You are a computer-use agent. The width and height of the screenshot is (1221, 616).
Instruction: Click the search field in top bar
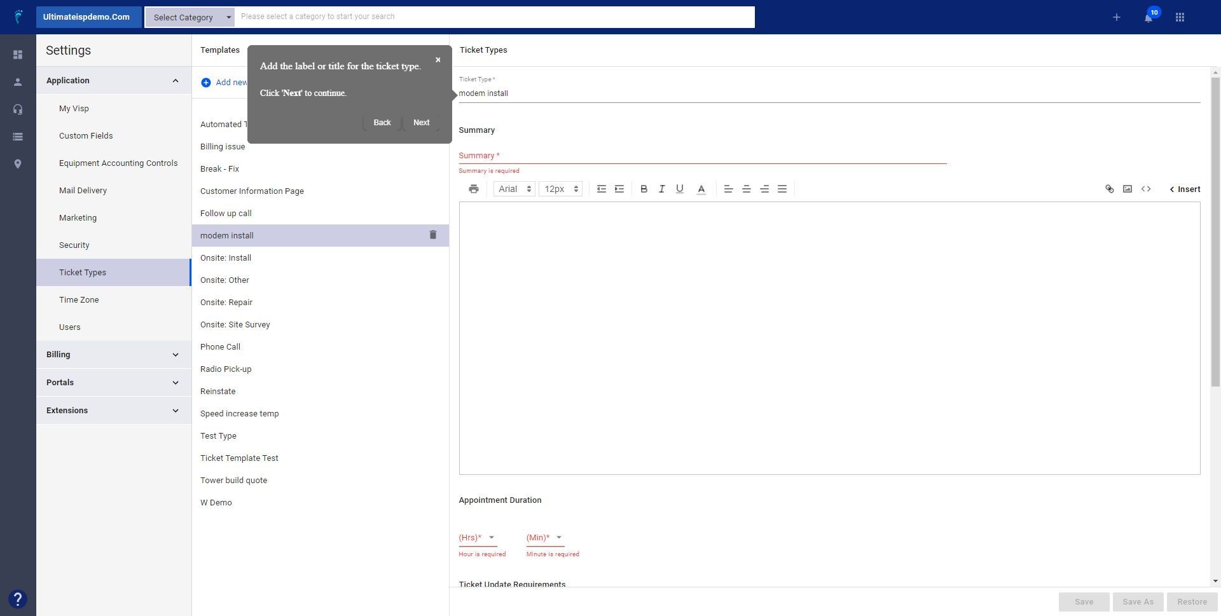(494, 17)
